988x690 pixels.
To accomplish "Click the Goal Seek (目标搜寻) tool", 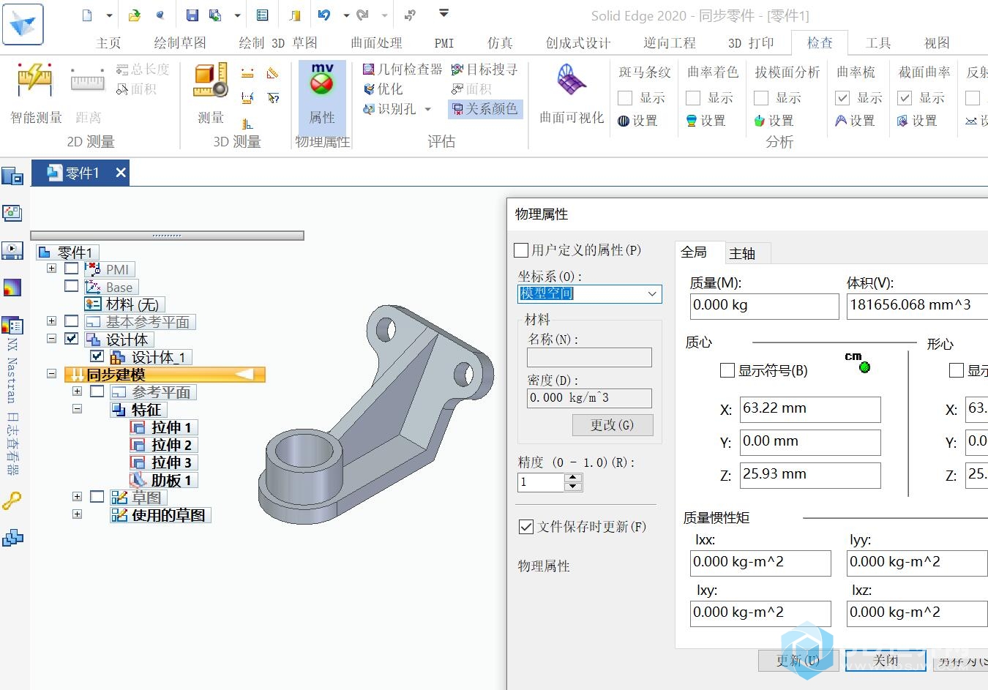I will pos(484,70).
